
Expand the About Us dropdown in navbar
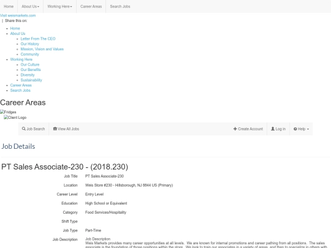[31, 7]
